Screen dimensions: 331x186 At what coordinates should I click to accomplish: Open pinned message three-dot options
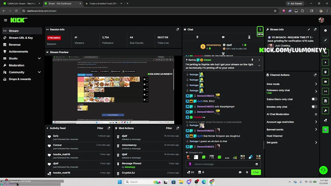coord(259,60)
